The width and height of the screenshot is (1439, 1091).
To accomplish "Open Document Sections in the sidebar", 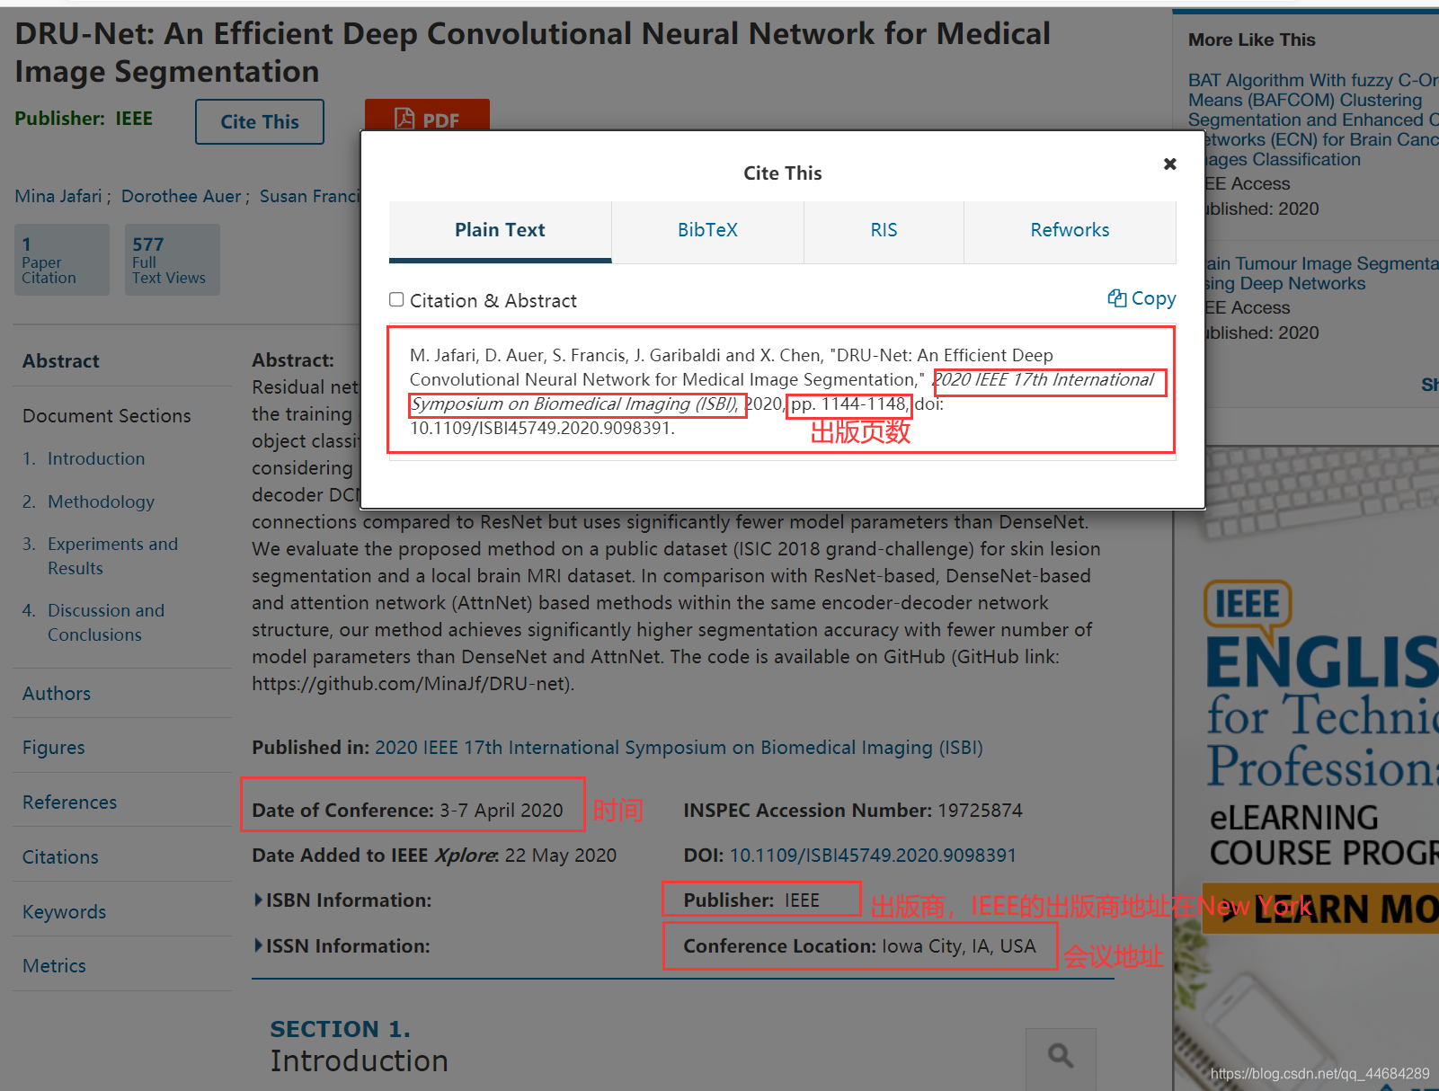I will pos(107,416).
